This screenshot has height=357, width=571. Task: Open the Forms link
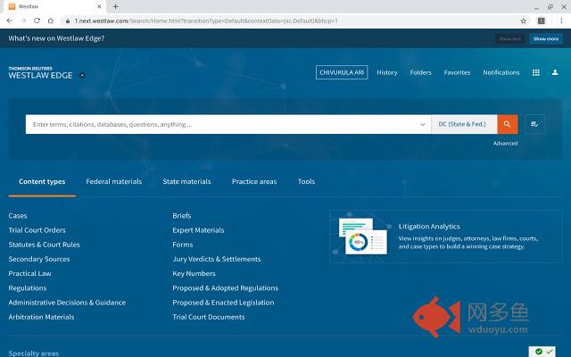[183, 245]
